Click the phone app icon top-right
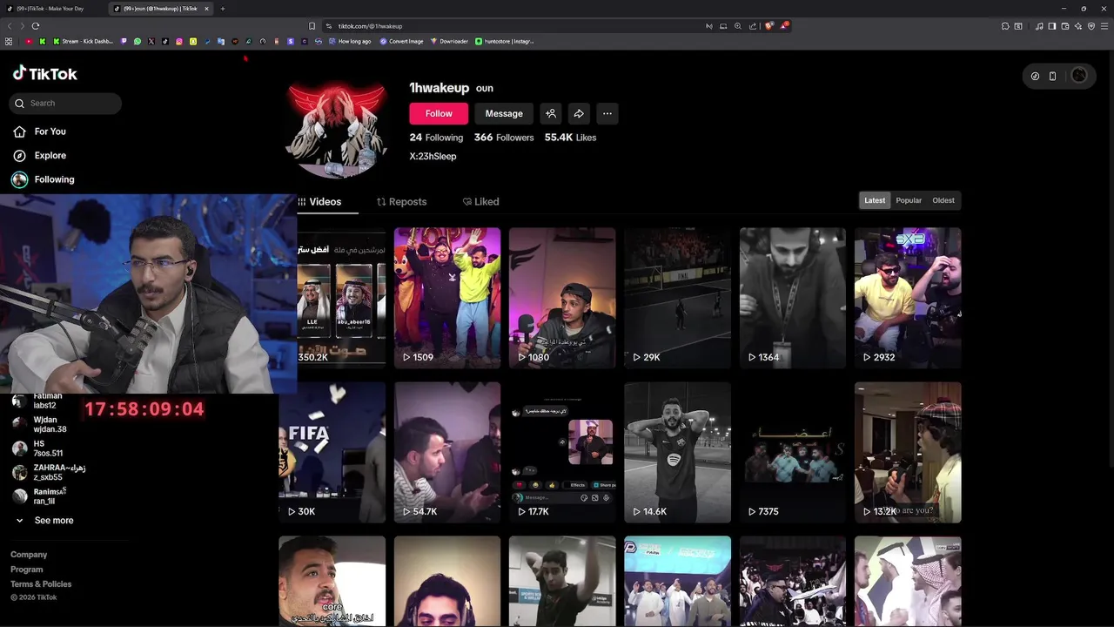 pos(1052,76)
